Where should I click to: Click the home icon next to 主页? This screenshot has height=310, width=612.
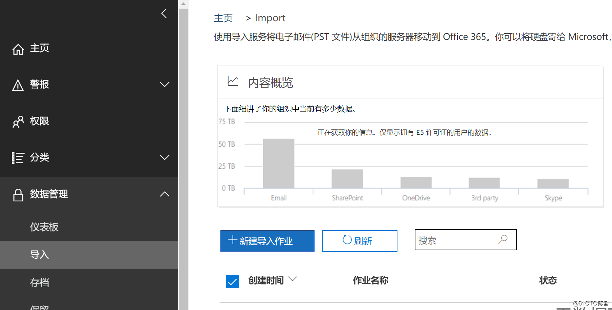[x=18, y=49]
